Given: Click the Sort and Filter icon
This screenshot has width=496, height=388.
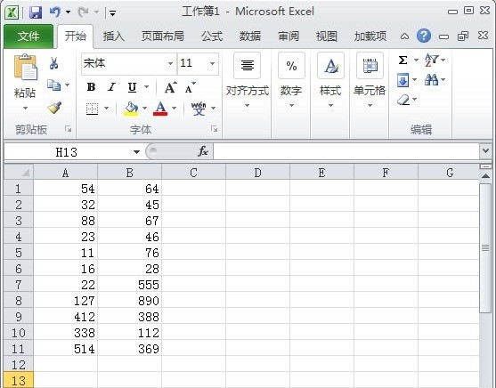Looking at the screenshot, I should click(x=432, y=60).
